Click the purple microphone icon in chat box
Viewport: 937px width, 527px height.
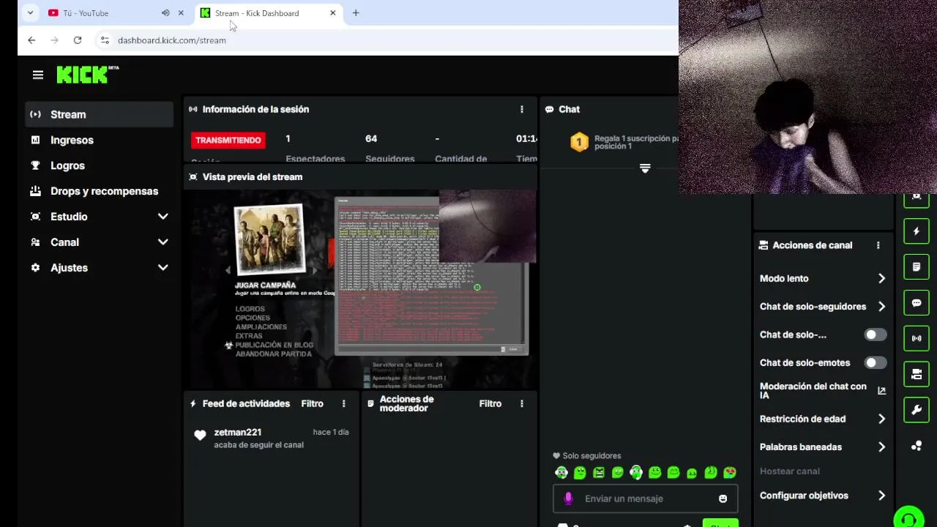(x=568, y=498)
